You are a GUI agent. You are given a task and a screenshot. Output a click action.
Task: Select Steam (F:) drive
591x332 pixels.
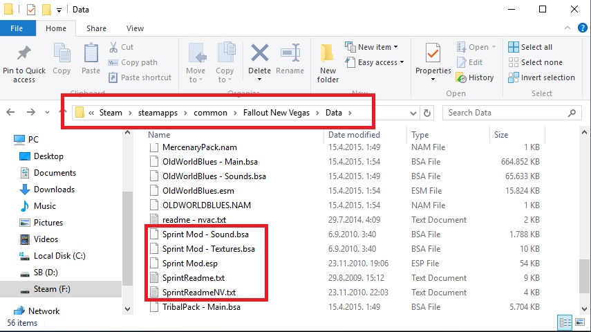(x=61, y=289)
